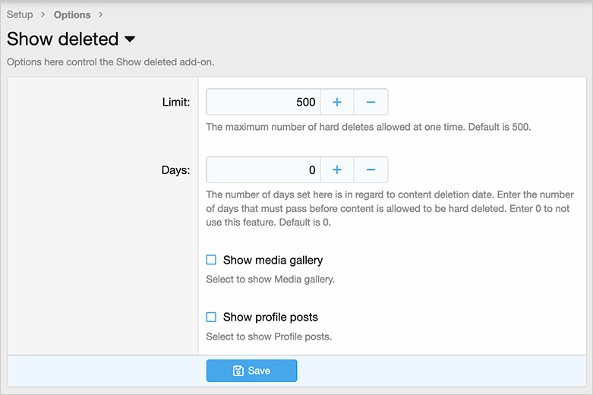Click the Show deleted page heading
The image size is (593, 395).
[x=63, y=39]
